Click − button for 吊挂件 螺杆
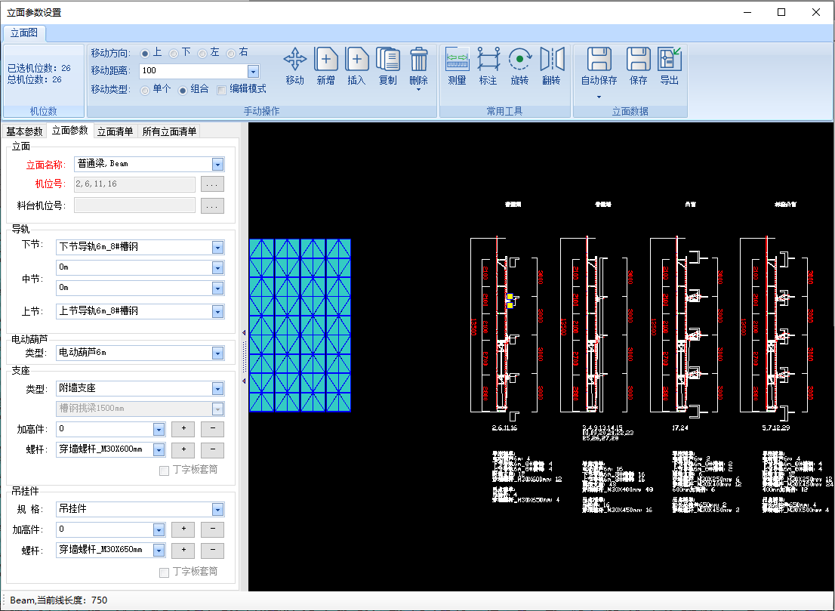This screenshot has width=835, height=611. pyautogui.click(x=212, y=551)
